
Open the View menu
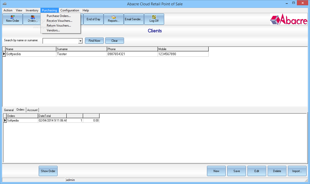click(x=19, y=10)
